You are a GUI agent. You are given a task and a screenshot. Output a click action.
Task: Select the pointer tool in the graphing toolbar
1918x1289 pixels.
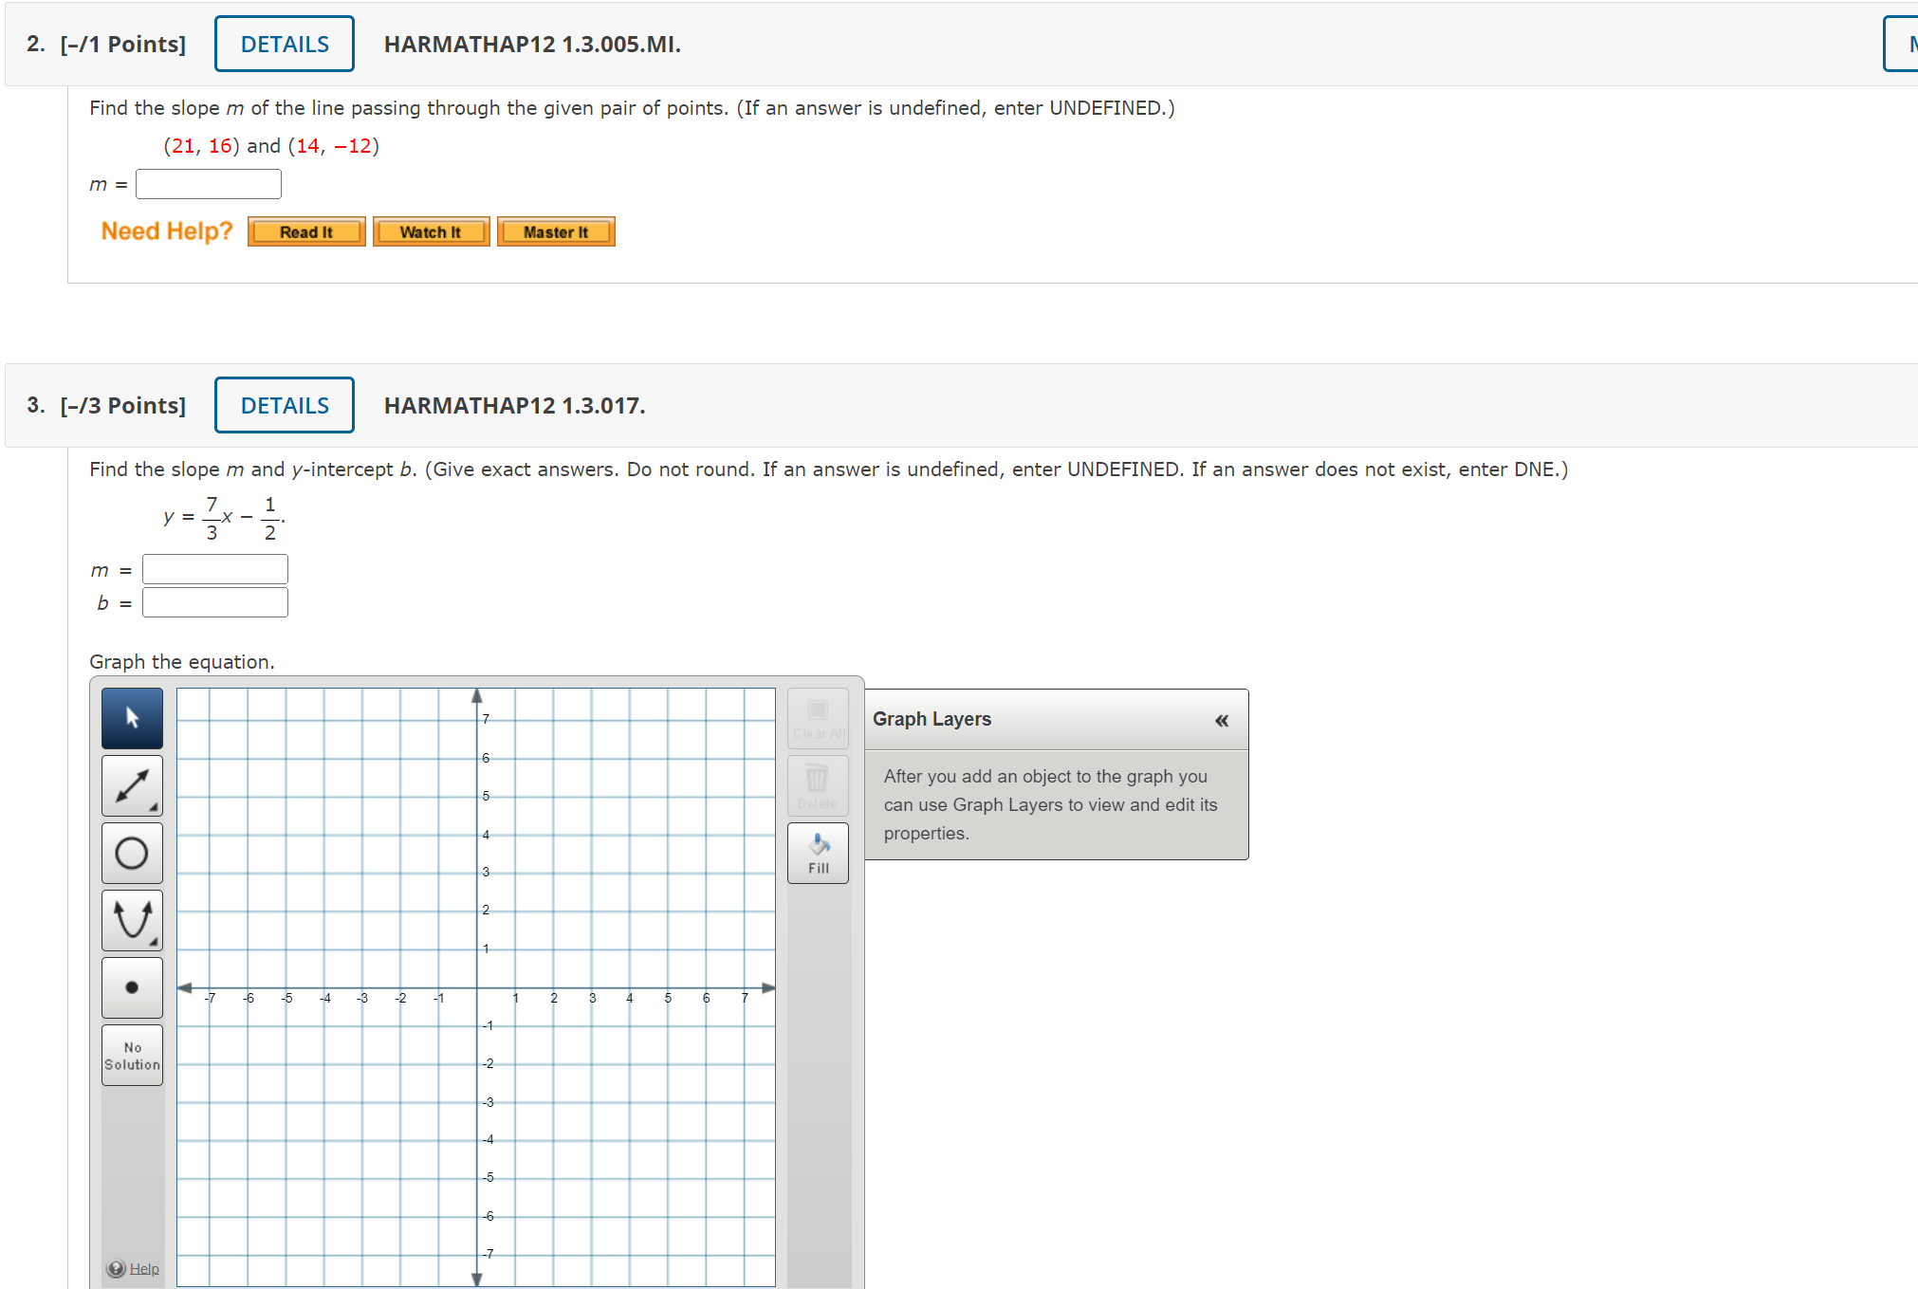click(x=132, y=718)
